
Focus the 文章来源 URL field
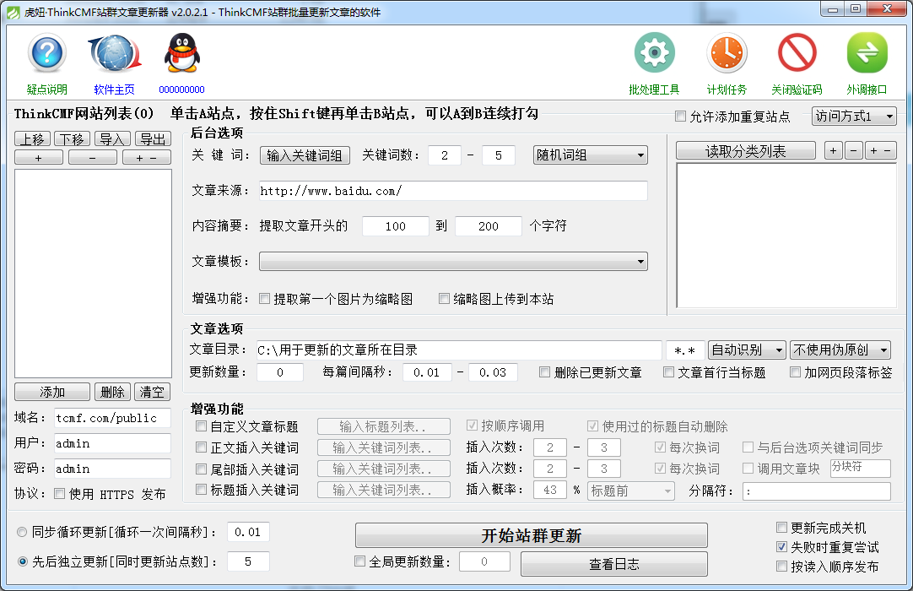pos(454,191)
